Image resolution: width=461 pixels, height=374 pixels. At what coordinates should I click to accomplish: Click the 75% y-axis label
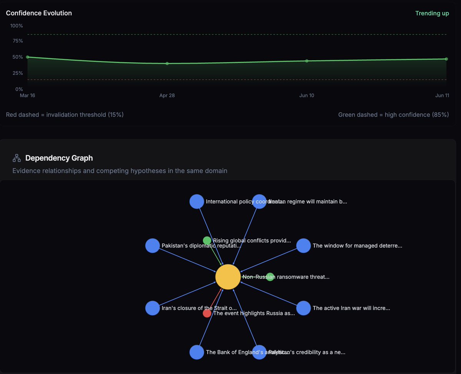(18, 41)
